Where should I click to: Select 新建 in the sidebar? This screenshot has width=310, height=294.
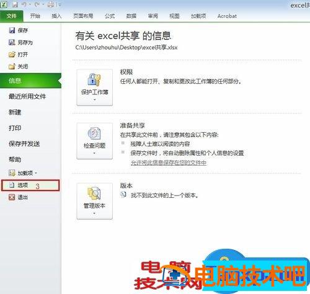15,112
